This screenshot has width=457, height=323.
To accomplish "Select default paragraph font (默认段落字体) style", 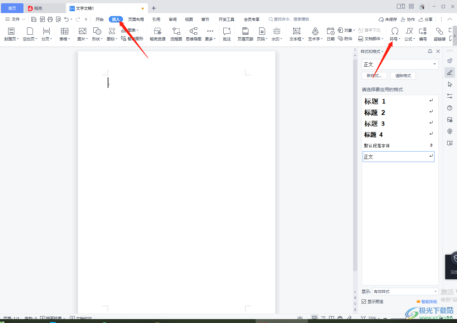I will point(398,146).
